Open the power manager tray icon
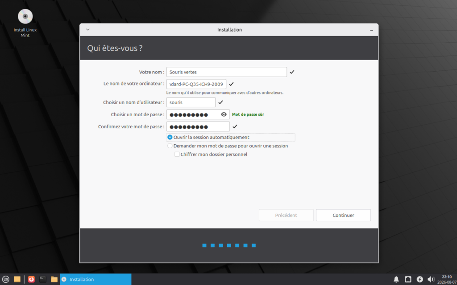 pos(420,279)
